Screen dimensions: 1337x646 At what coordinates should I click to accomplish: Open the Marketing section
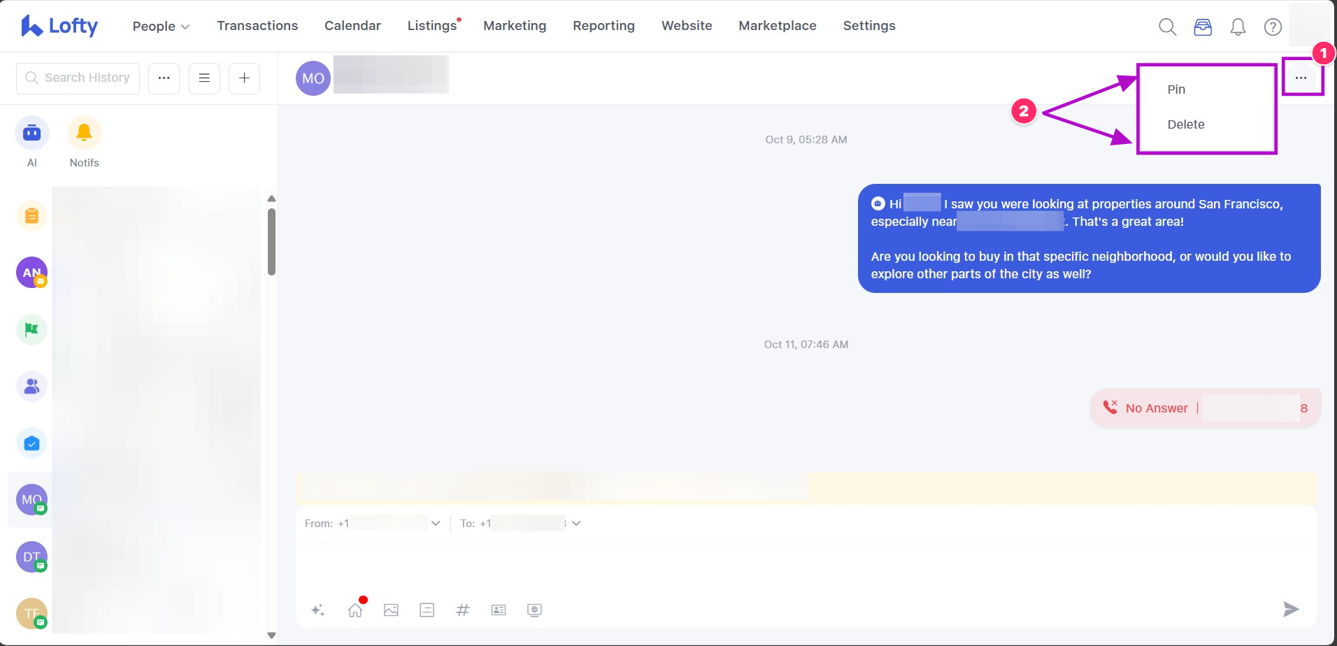pyautogui.click(x=515, y=26)
